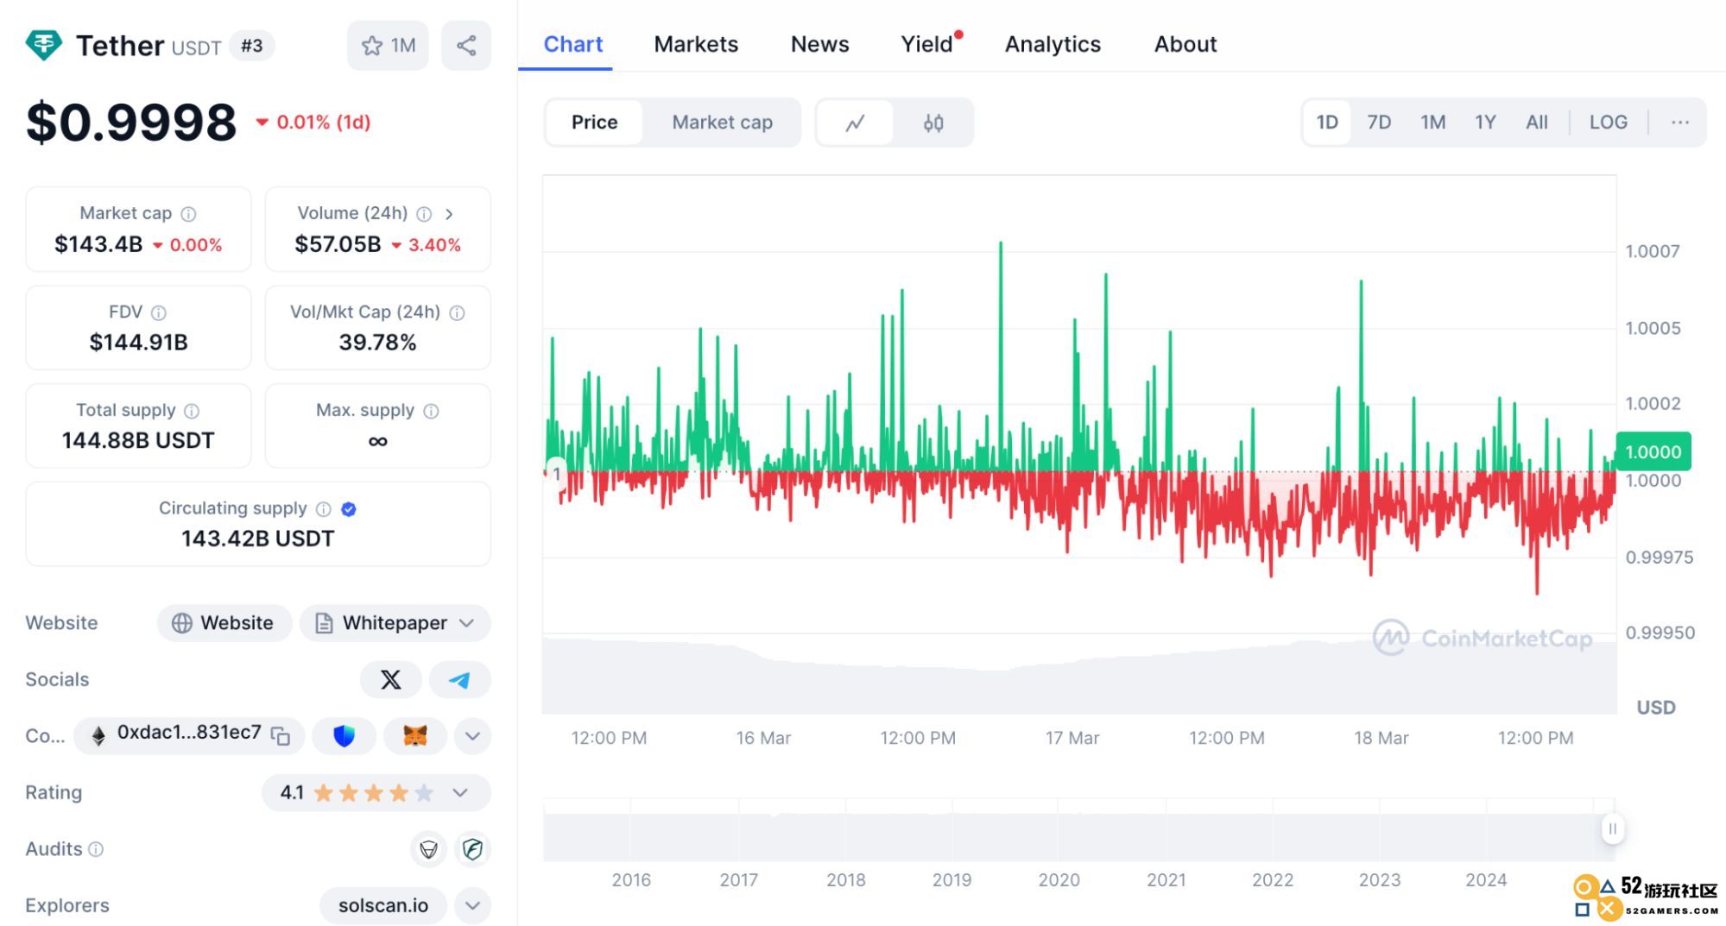Open Volume (24h) details arrow
Image resolution: width=1726 pixels, height=926 pixels.
tap(449, 214)
